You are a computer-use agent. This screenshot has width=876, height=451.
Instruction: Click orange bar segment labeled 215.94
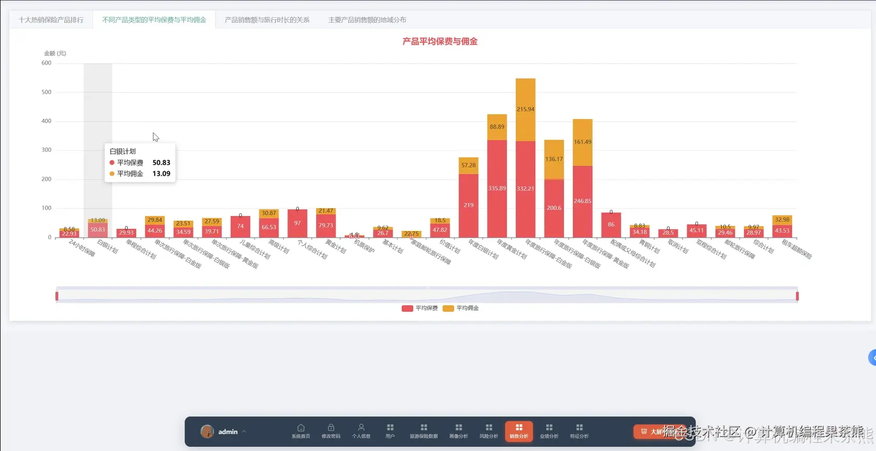pos(525,109)
